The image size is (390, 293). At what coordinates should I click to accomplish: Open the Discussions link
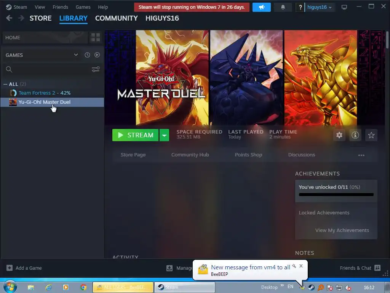(x=302, y=155)
